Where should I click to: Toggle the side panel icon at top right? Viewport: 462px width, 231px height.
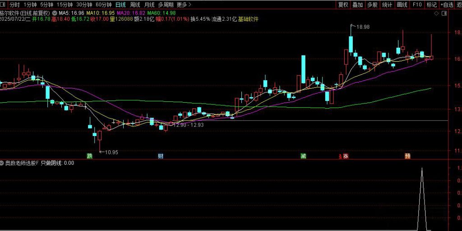coord(444,14)
